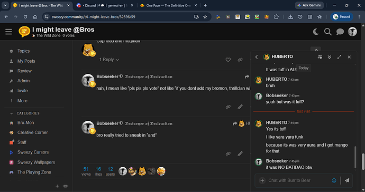The height and width of the screenshot is (192, 365).
Task: Go to browser home page
Action: point(35,17)
